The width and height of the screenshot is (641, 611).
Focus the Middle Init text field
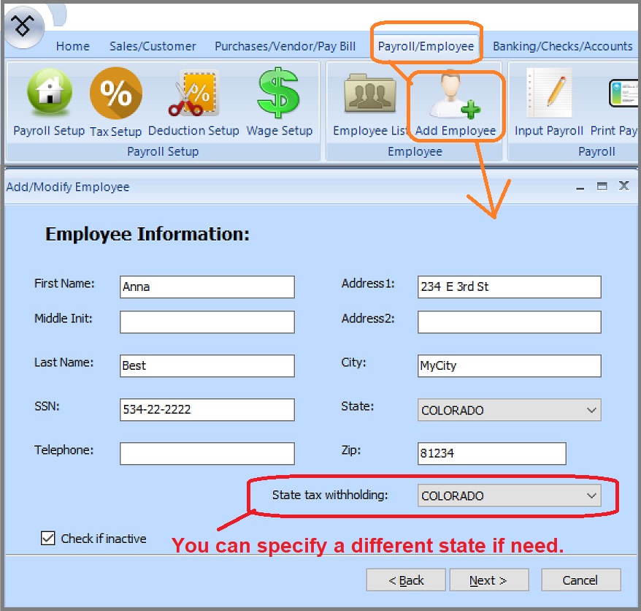click(207, 322)
